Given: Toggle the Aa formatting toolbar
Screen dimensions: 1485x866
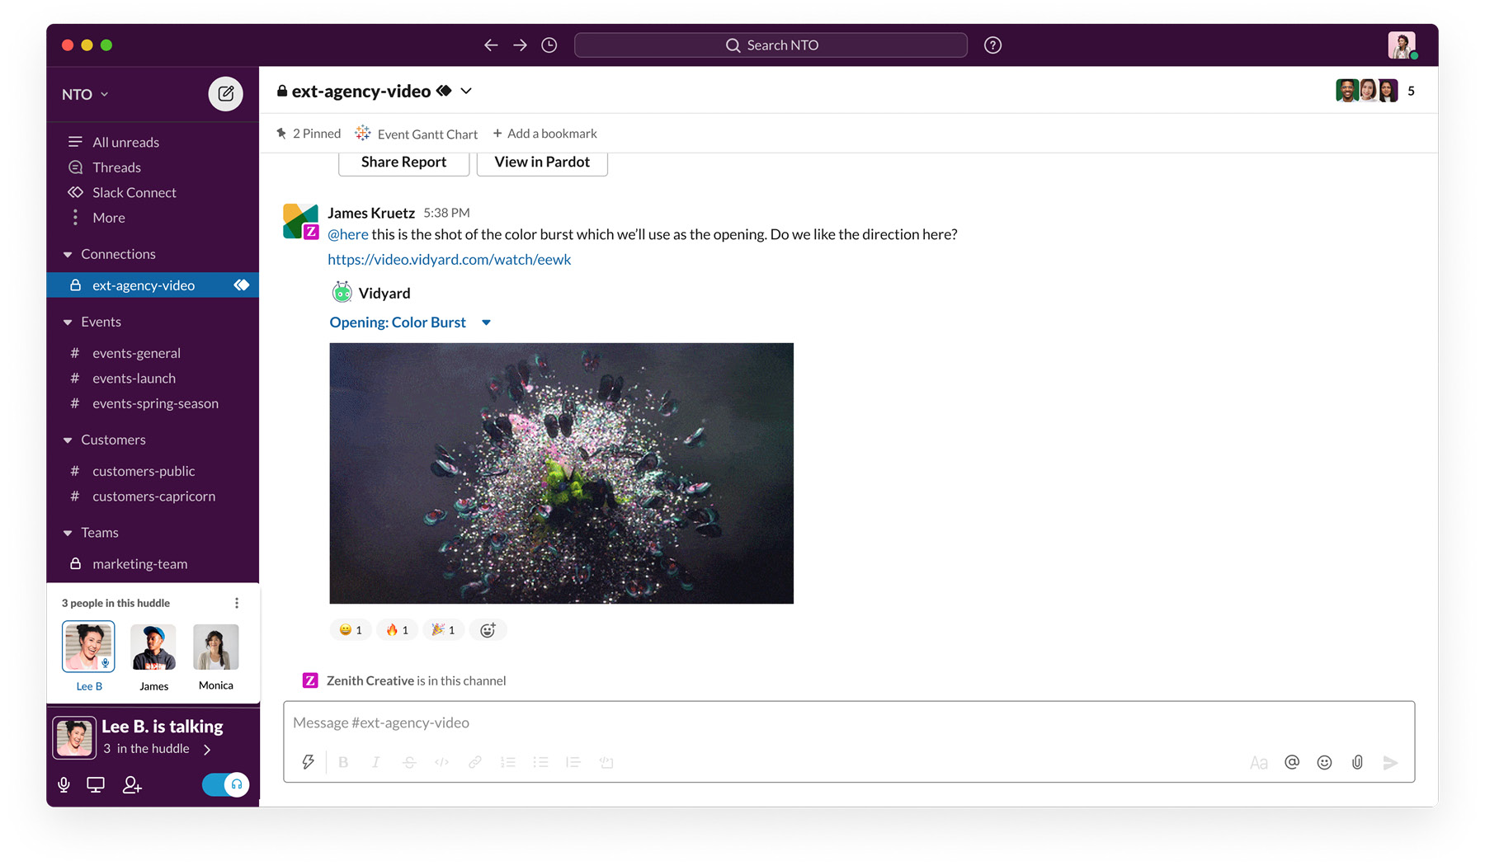Looking at the screenshot, I should pos(1259,763).
